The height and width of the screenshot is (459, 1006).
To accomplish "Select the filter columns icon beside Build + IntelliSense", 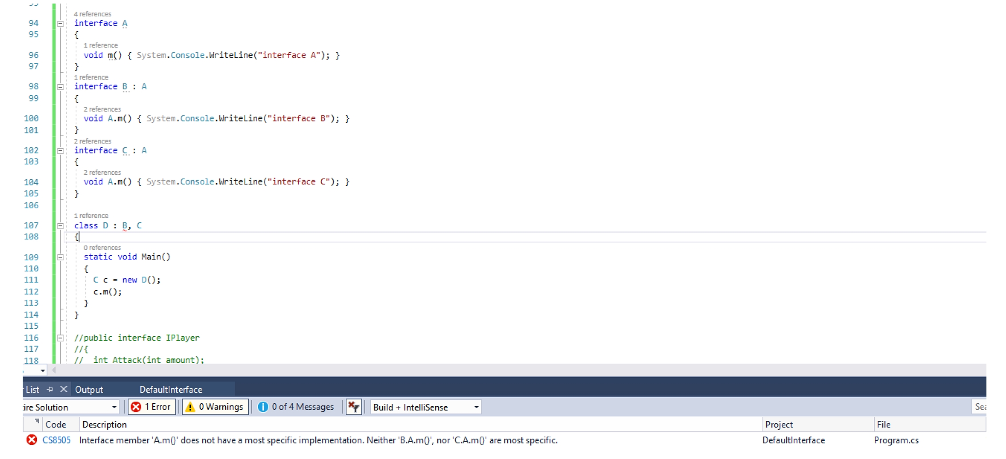I will pos(354,407).
